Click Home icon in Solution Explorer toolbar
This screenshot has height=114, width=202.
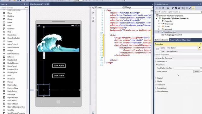click(x=163, y=8)
